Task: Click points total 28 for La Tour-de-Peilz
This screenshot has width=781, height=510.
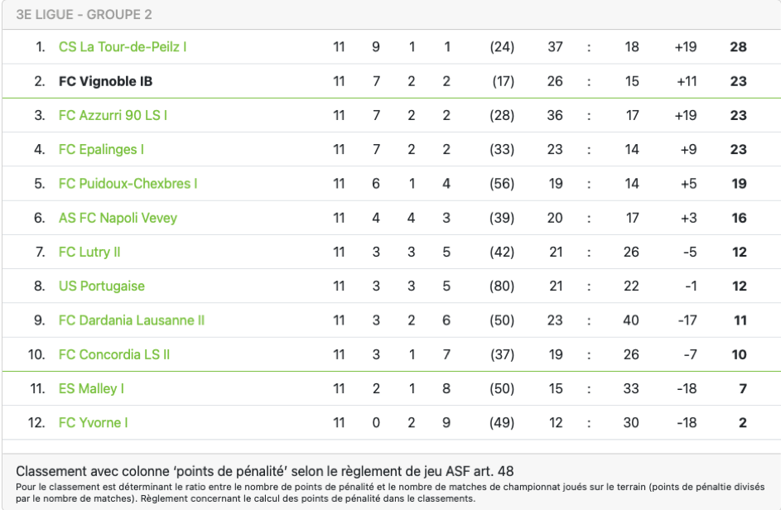Action: [738, 47]
